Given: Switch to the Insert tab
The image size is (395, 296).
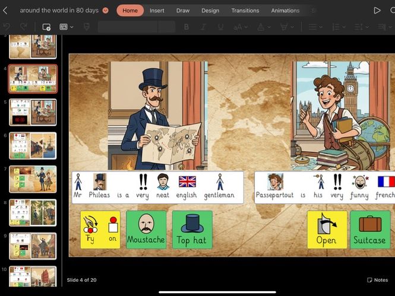Looking at the screenshot, I should (157, 10).
